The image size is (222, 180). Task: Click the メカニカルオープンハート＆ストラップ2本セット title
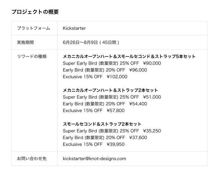click(110, 90)
